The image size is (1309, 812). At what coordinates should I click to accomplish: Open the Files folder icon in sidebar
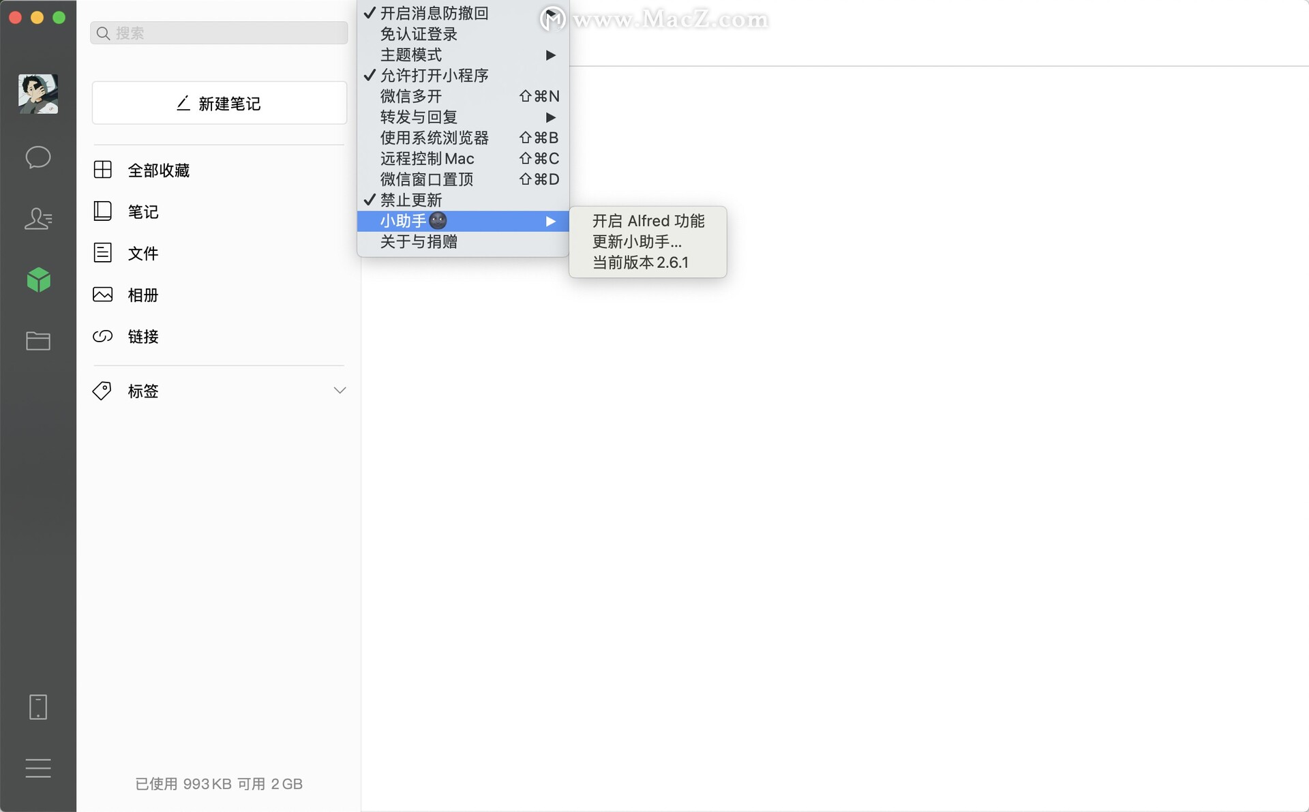pos(38,341)
